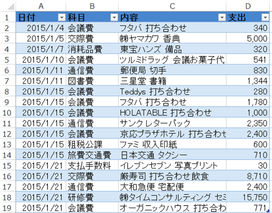The width and height of the screenshot is (272, 213).
Task: Select column A header
Action: tap(41, 6)
